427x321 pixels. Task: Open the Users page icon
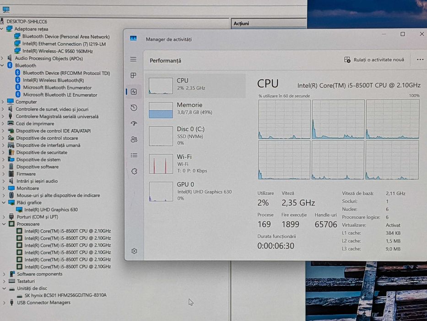[134, 139]
